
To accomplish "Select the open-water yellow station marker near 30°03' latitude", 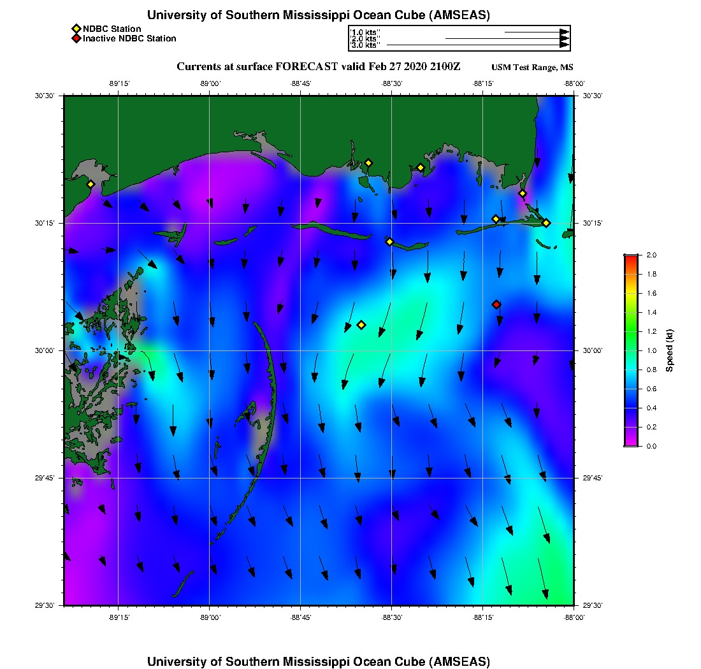I will pos(361,325).
